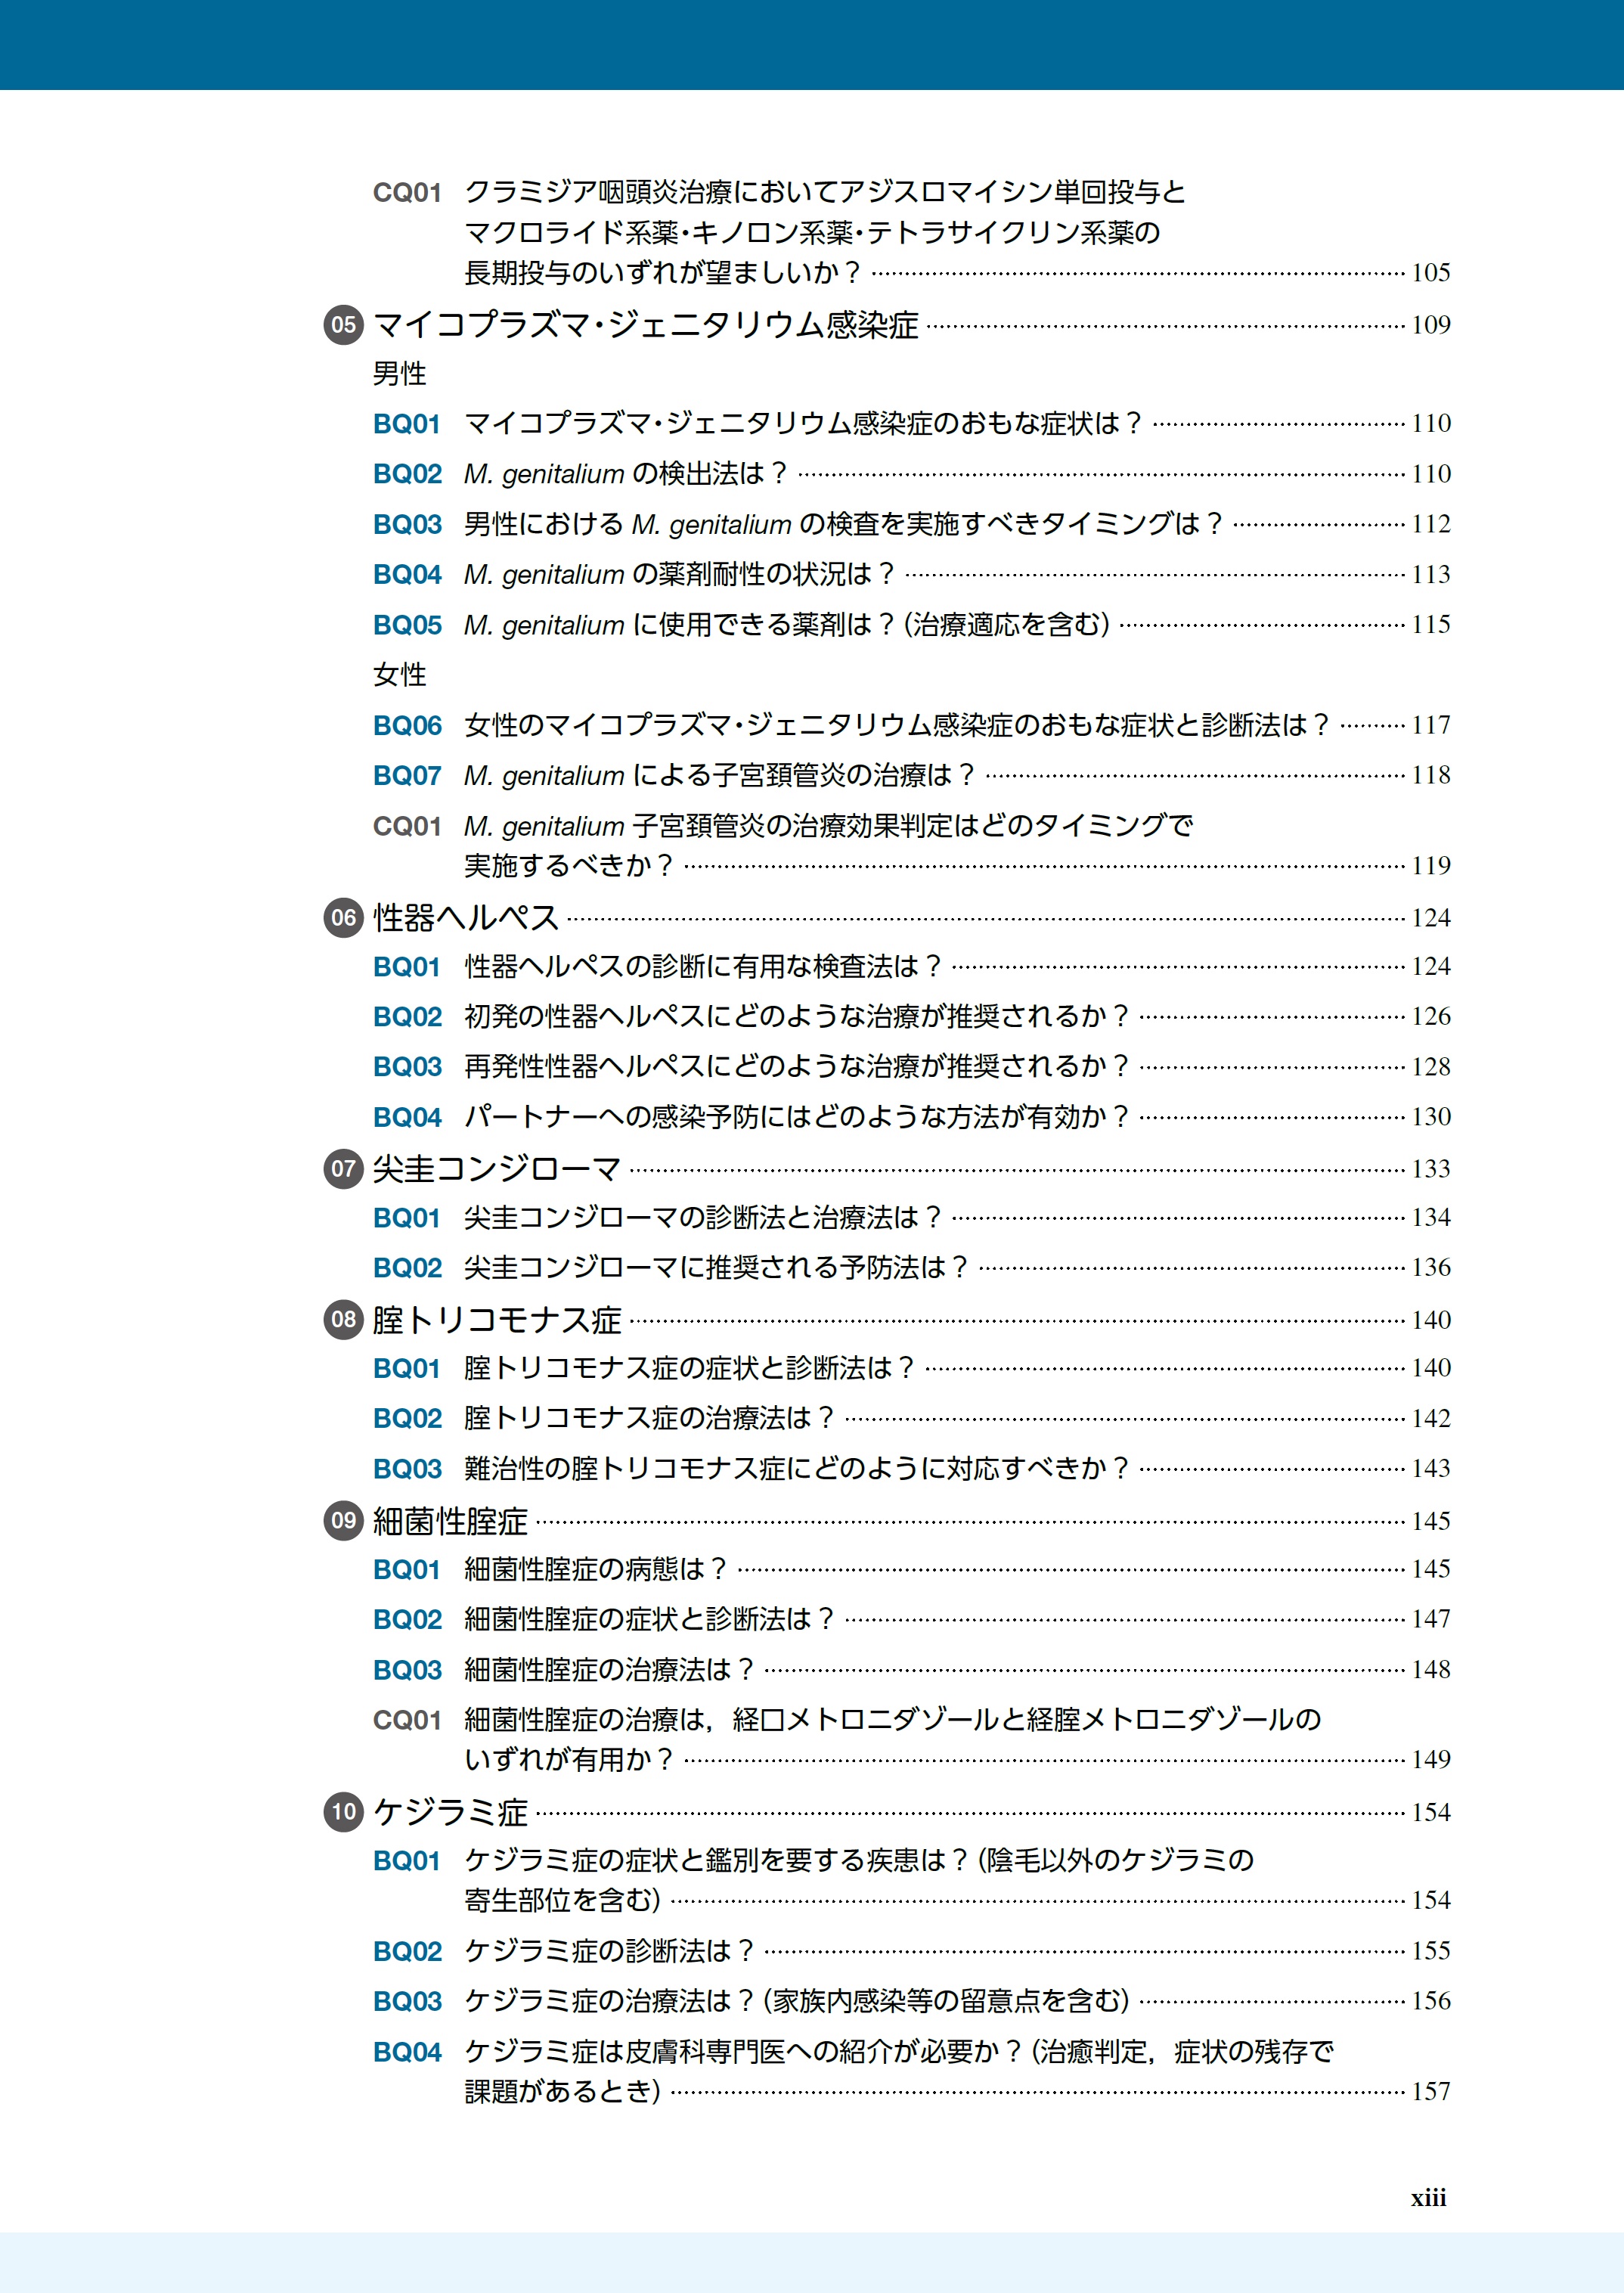This screenshot has width=1624, height=2293.
Task: Click page number 133
Action: tap(1430, 1169)
